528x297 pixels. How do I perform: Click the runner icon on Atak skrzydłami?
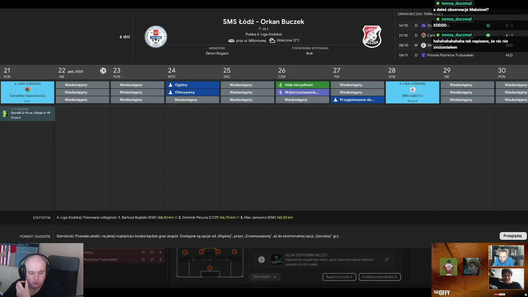(280, 85)
